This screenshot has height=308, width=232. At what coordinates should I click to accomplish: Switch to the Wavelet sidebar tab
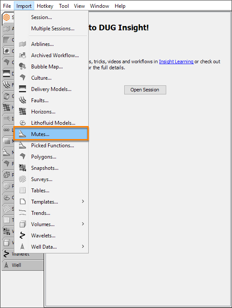click(x=23, y=254)
